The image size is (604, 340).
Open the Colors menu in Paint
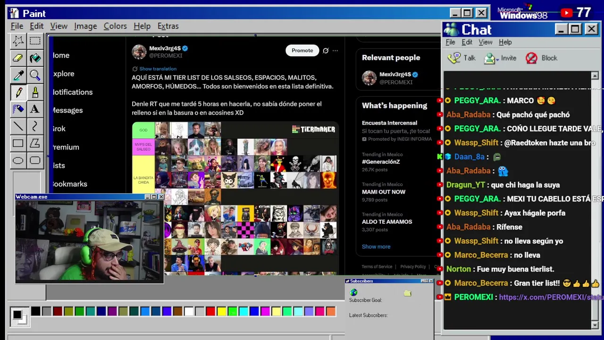tap(115, 26)
